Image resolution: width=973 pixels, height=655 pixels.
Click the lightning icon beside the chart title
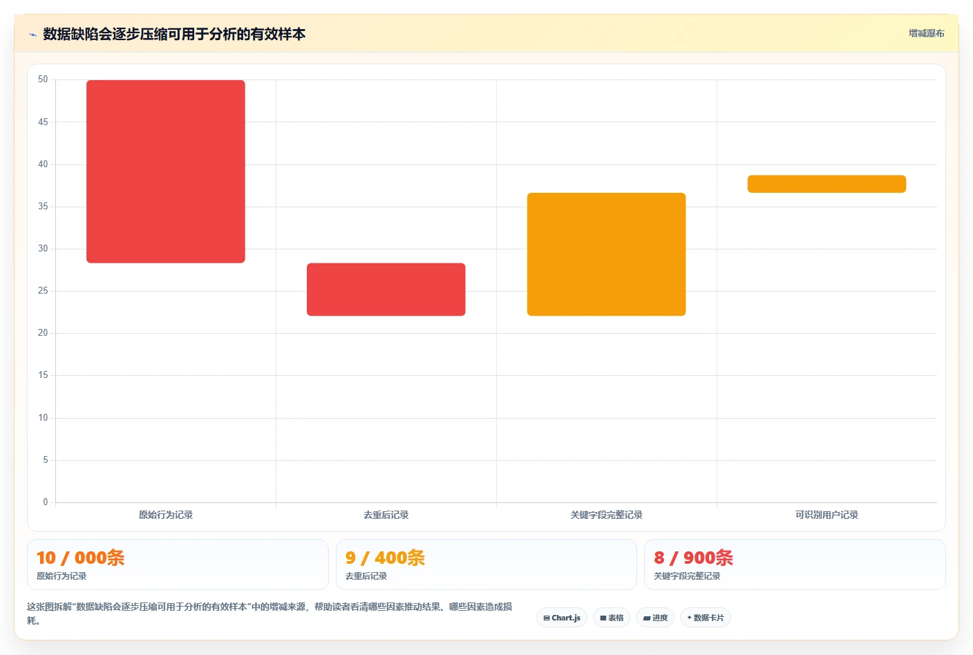(x=32, y=35)
